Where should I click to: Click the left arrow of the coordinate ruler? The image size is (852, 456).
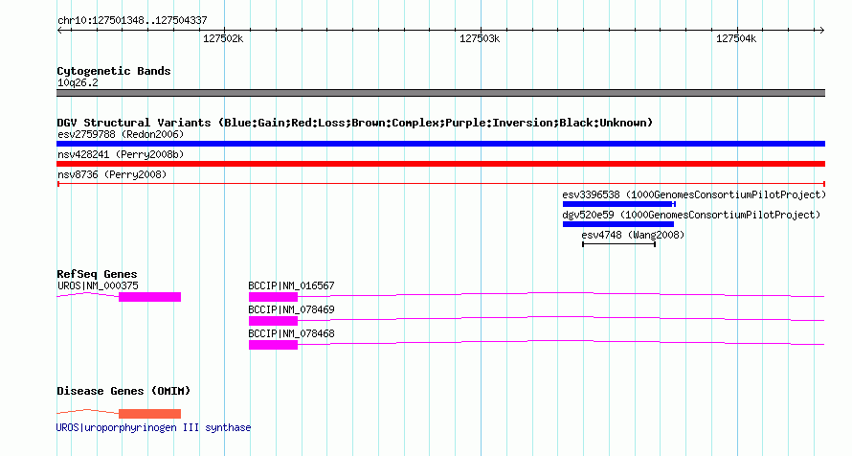pyautogui.click(x=59, y=31)
